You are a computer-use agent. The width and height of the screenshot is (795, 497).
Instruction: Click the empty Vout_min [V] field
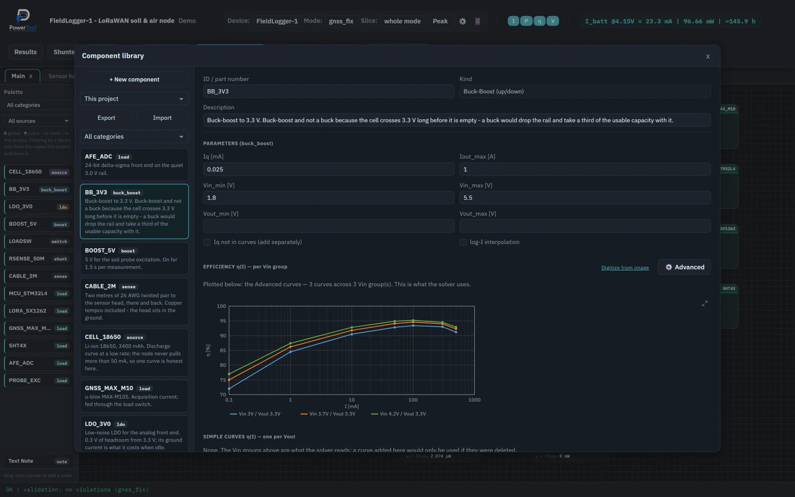click(329, 226)
